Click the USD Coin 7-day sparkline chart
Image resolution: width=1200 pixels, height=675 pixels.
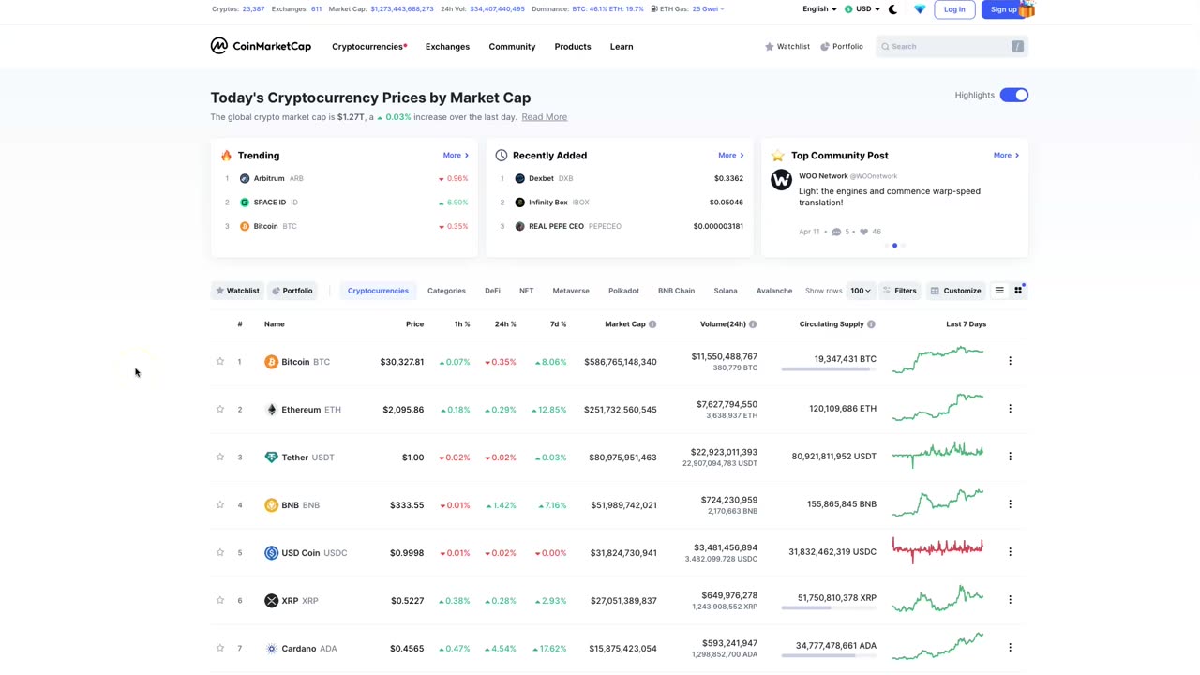coord(937,549)
